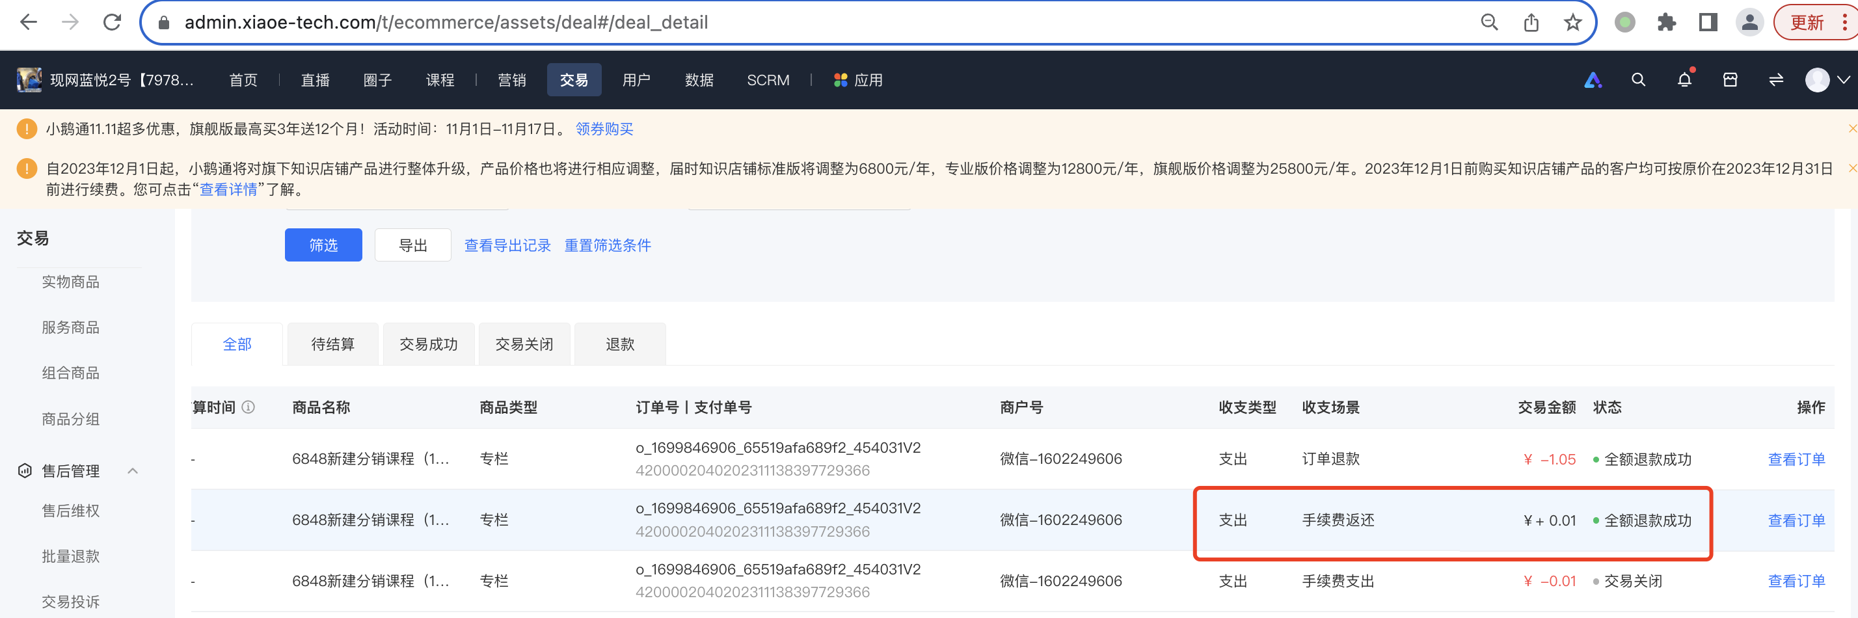Click the notification bell icon
The height and width of the screenshot is (618, 1858).
click(x=1684, y=80)
